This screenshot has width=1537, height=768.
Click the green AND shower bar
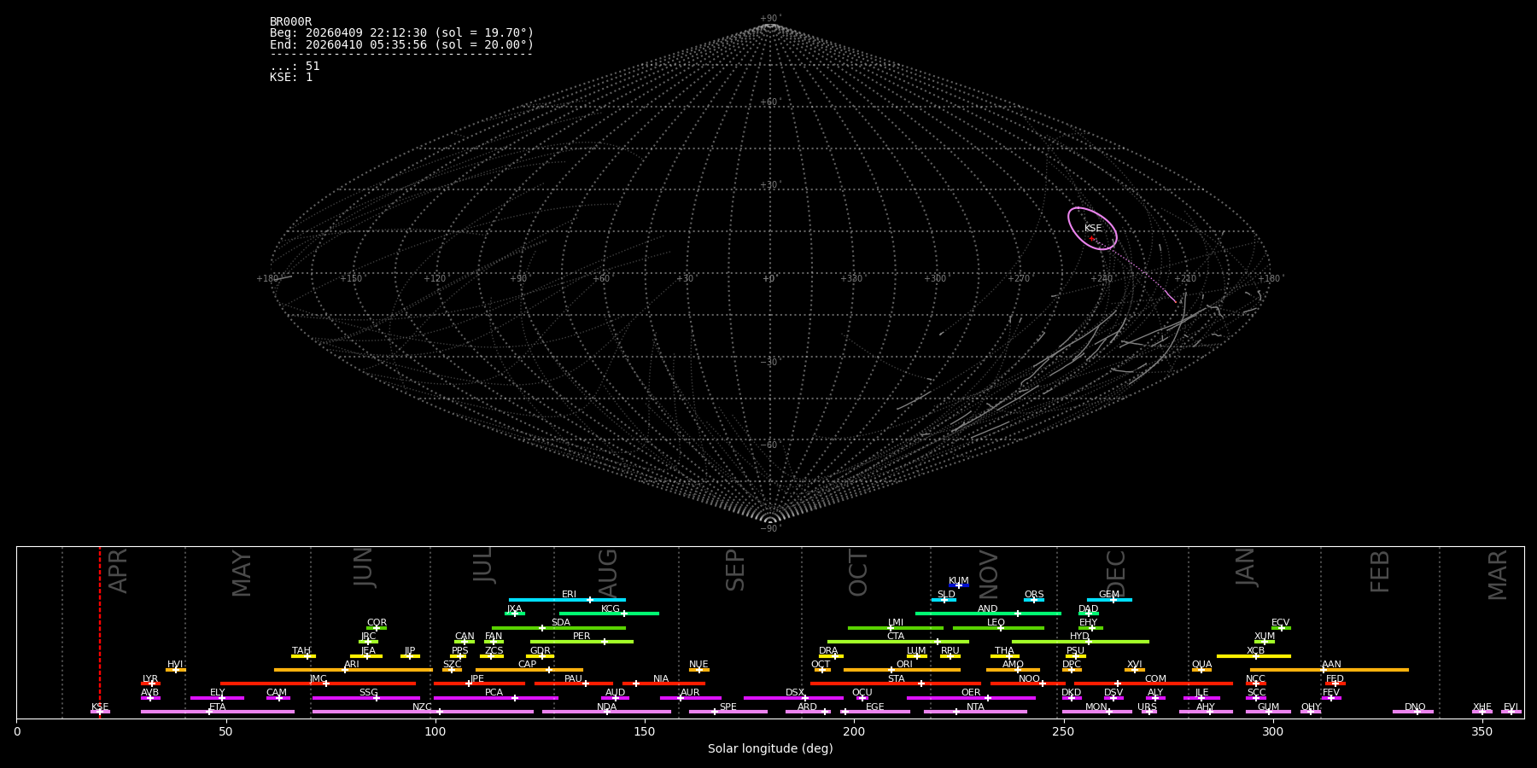(988, 614)
